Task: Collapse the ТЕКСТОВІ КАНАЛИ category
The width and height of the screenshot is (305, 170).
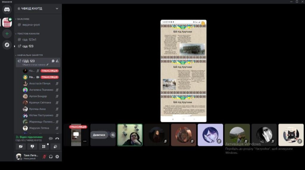Action: coord(28,34)
